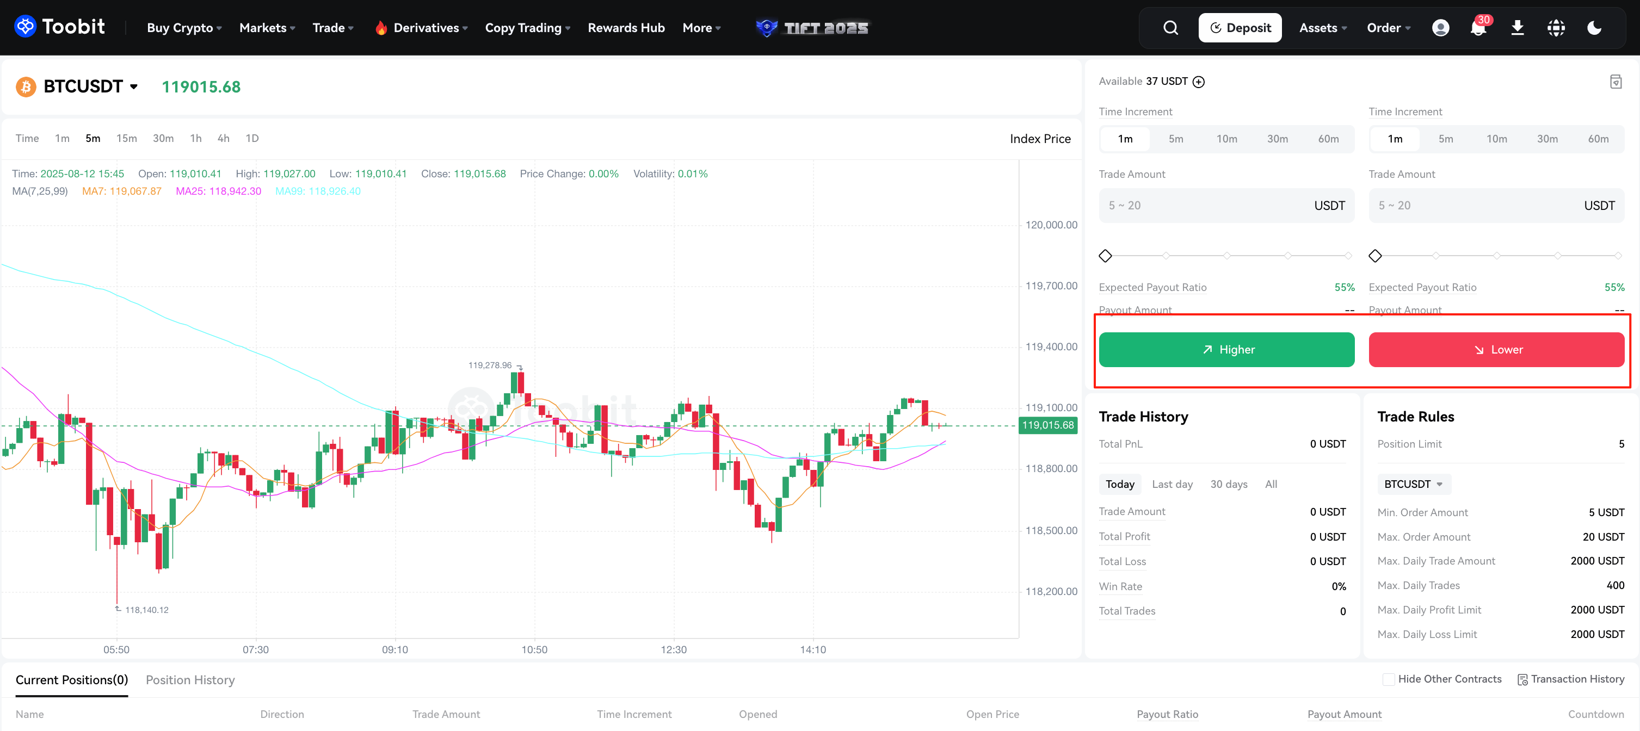Expand the More menu
Screen dimensions: 1640x731
(x=701, y=27)
